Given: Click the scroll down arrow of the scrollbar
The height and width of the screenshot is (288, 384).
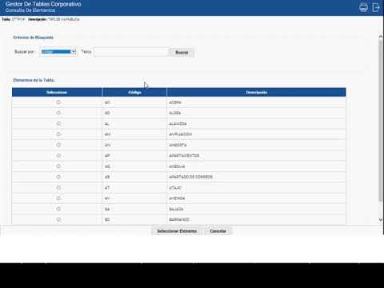Looking at the screenshot, I should tap(381, 219).
